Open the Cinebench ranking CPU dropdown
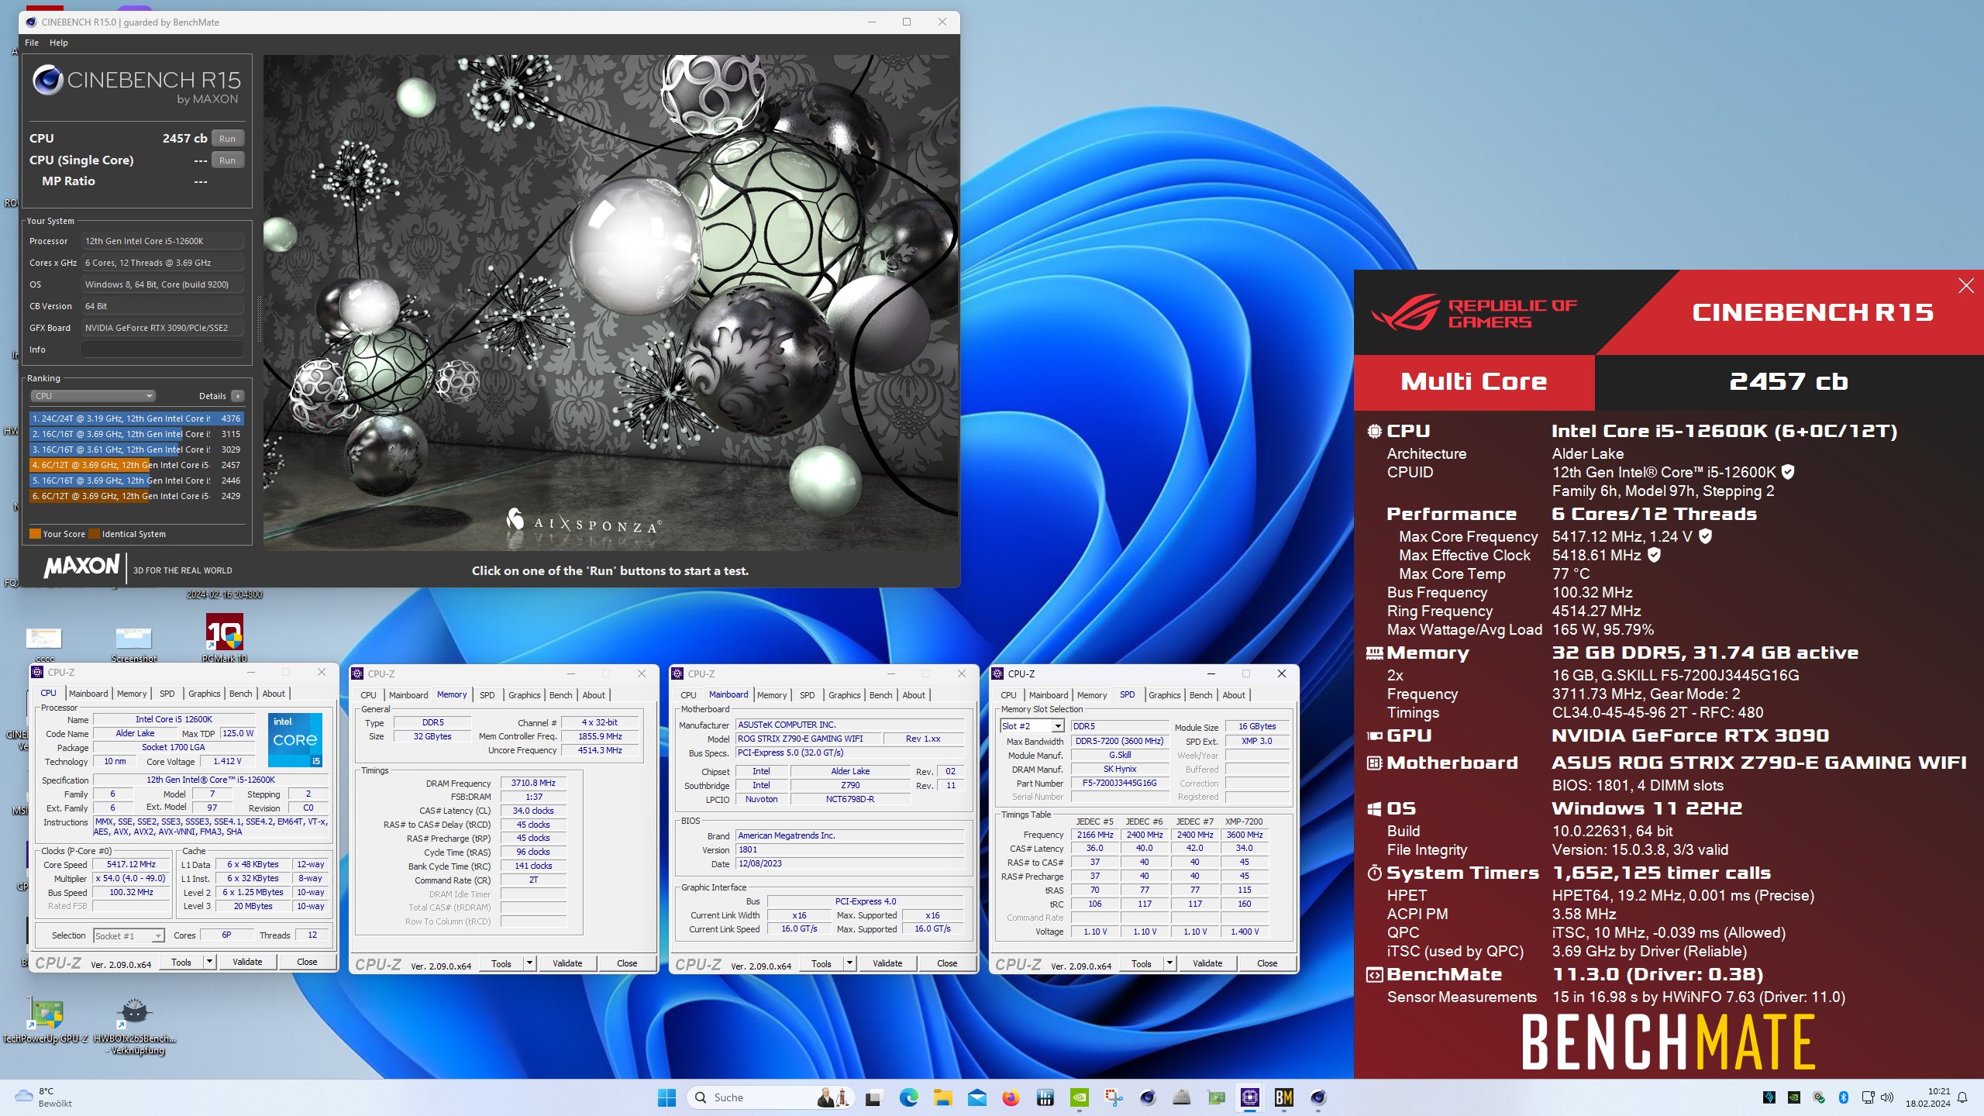1984x1116 pixels. click(x=93, y=396)
